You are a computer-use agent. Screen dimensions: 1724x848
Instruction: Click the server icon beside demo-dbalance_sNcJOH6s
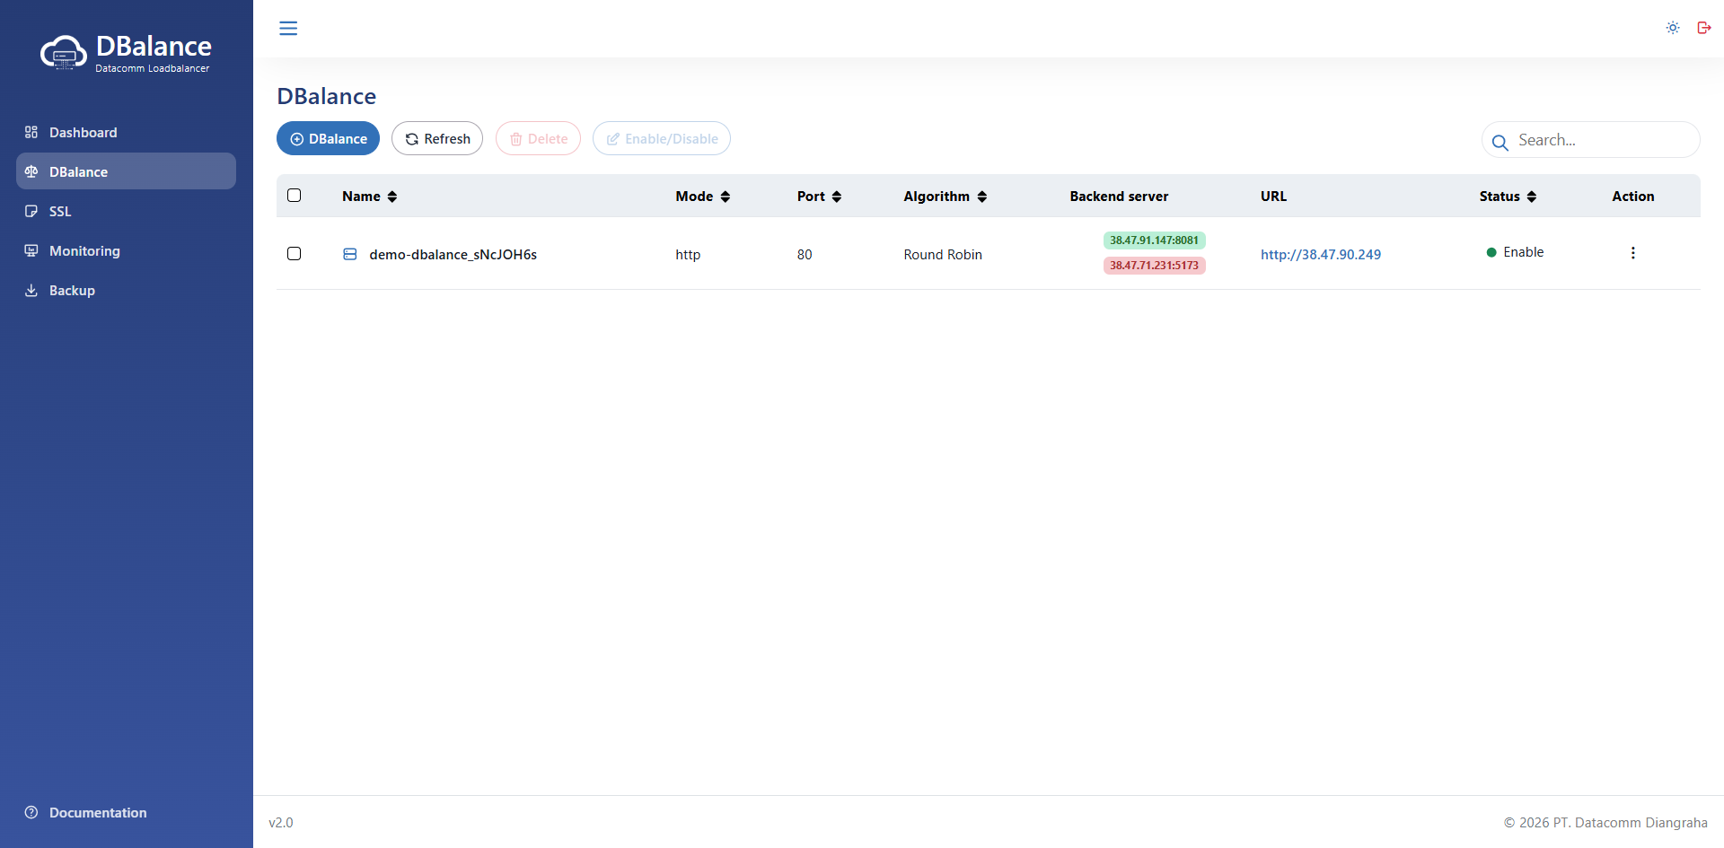tap(350, 255)
